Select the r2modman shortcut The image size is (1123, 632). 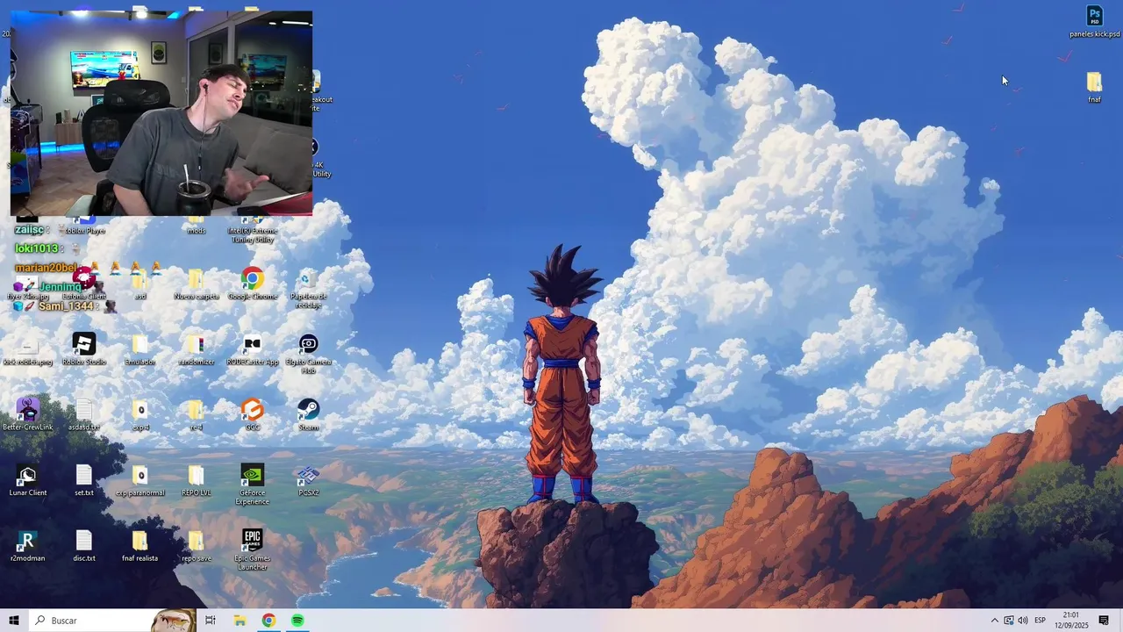pyautogui.click(x=28, y=546)
